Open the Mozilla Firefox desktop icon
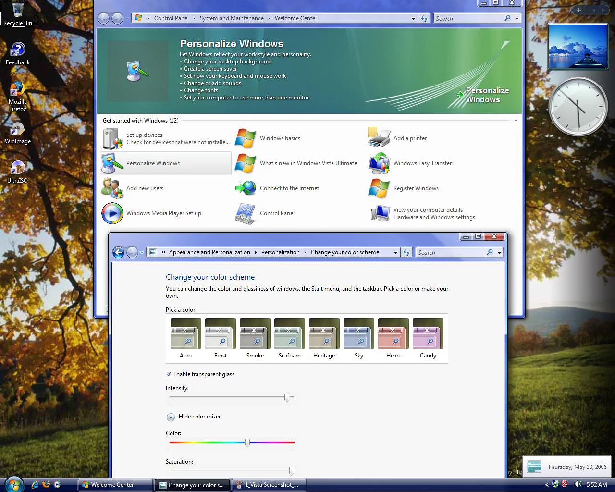This screenshot has width=615, height=492. (x=17, y=89)
